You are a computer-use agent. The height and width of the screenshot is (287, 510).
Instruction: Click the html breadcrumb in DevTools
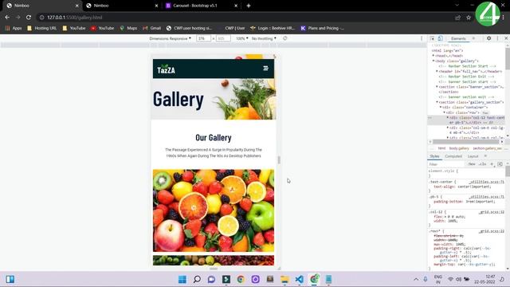[441, 148]
